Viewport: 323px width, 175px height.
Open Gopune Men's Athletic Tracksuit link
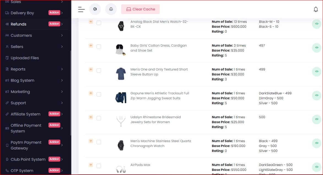coord(160,96)
